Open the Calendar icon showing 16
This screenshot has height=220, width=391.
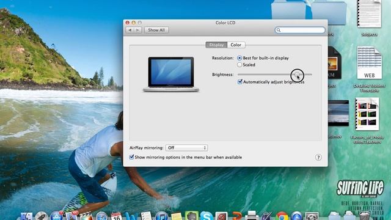point(117,216)
